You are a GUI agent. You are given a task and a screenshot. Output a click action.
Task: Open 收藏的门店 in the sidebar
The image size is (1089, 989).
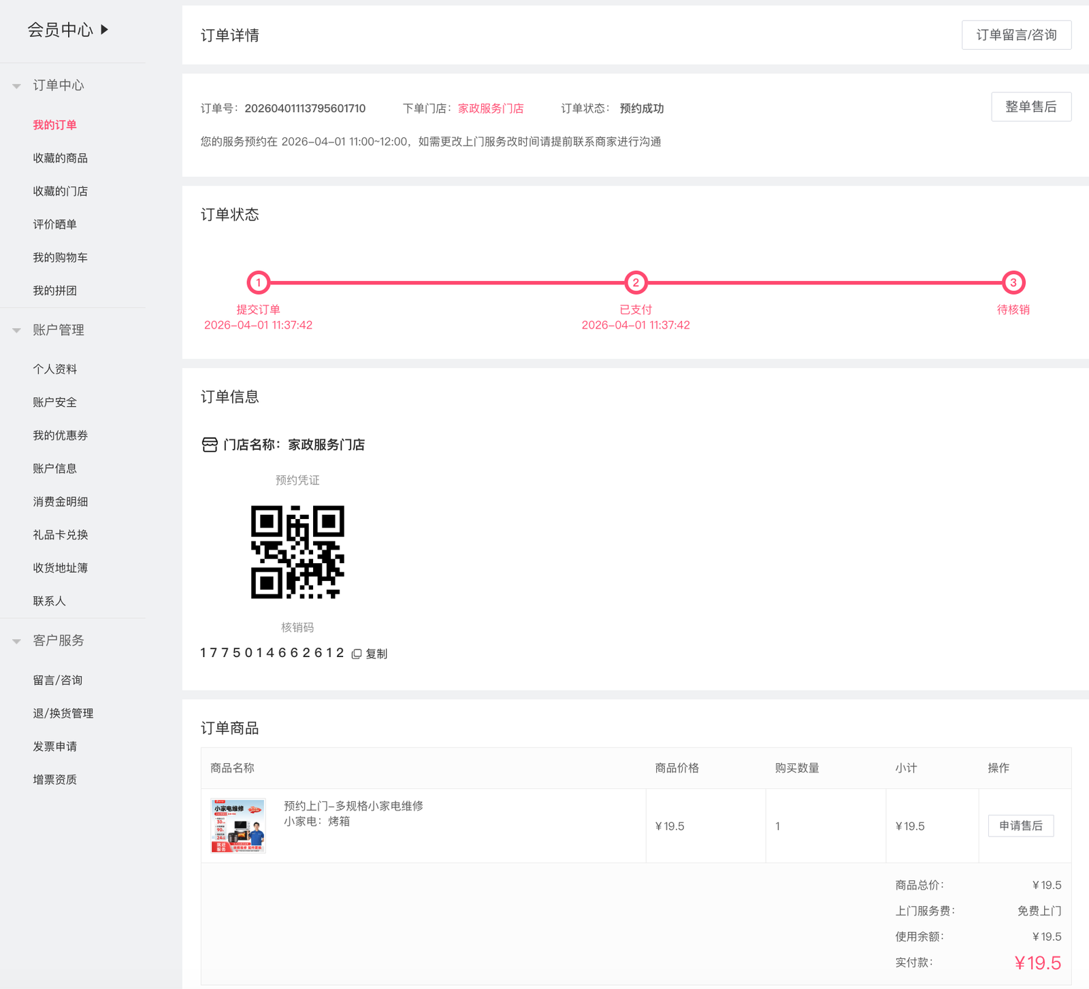click(60, 191)
